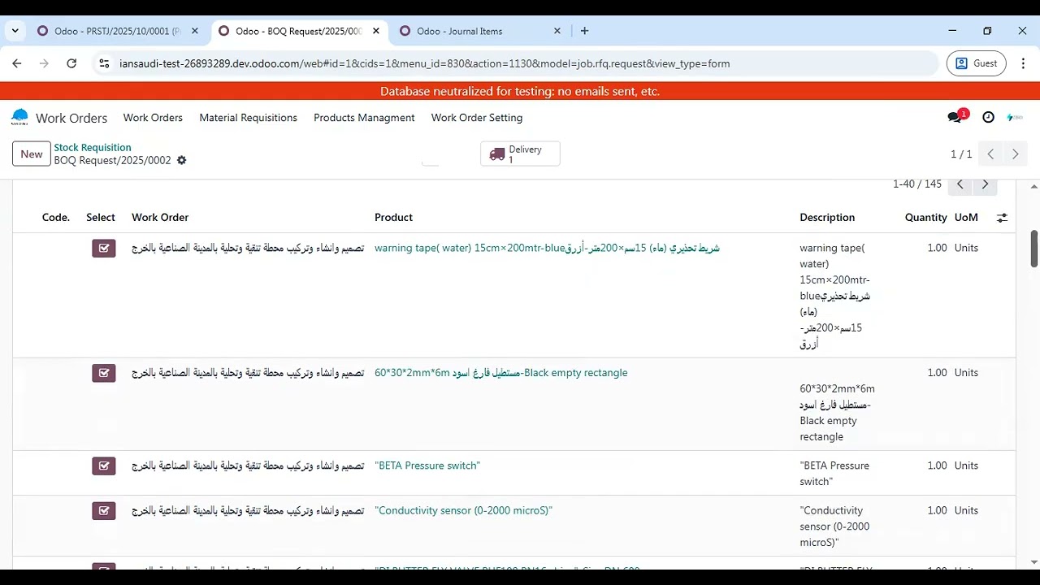This screenshot has width=1040, height=585.
Task: Click Units in Conductivity sensor row
Action: [x=966, y=510]
